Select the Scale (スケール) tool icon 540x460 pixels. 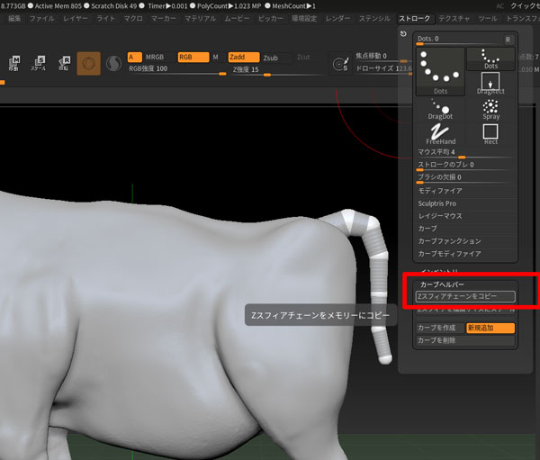coord(39,63)
